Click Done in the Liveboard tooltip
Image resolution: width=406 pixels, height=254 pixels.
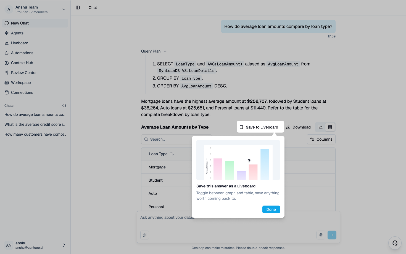click(x=271, y=209)
